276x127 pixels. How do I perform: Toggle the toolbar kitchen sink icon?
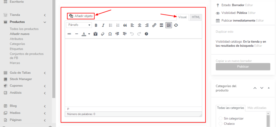pos(169,25)
